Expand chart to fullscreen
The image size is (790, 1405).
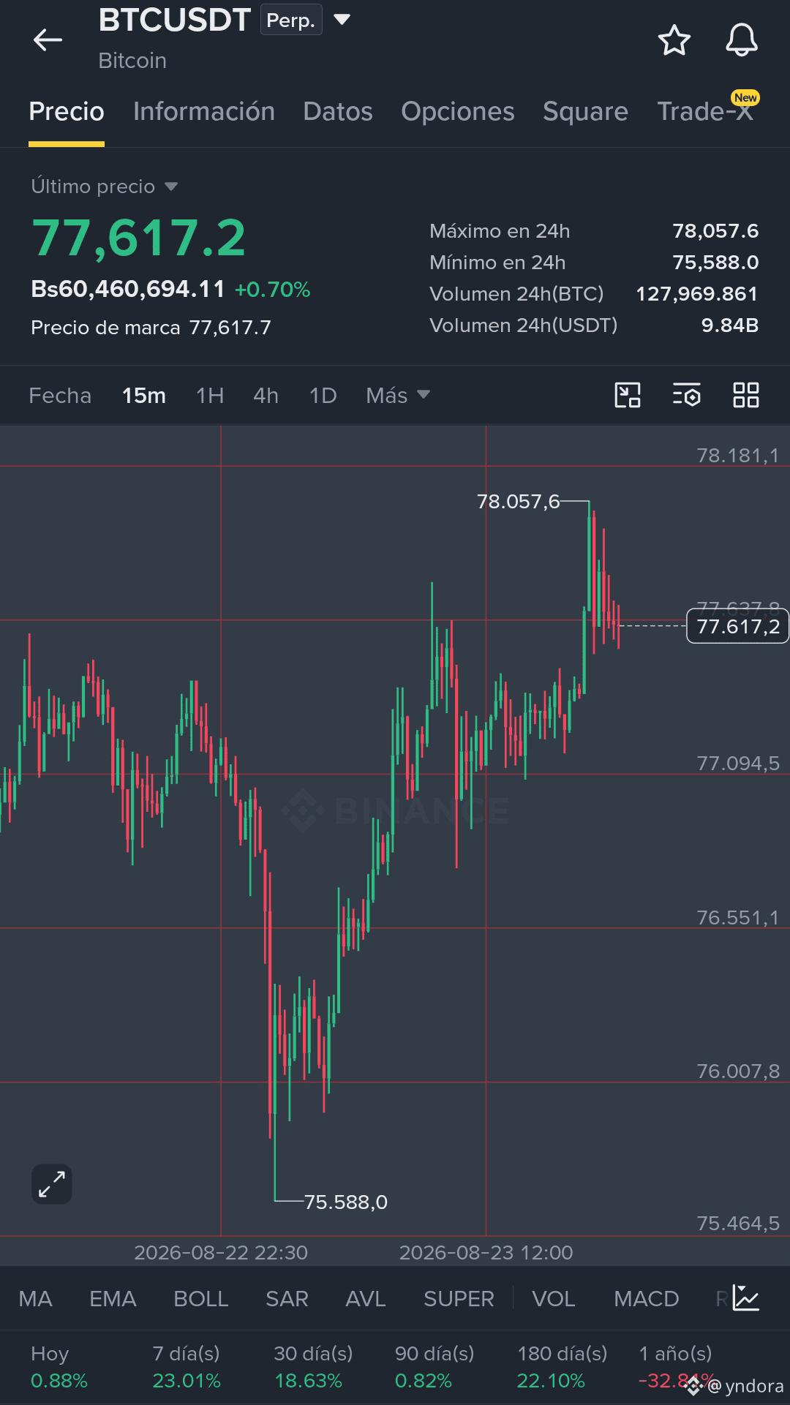click(x=52, y=1184)
